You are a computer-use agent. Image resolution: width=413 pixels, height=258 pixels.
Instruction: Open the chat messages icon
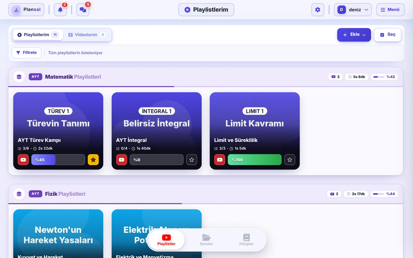click(x=83, y=10)
